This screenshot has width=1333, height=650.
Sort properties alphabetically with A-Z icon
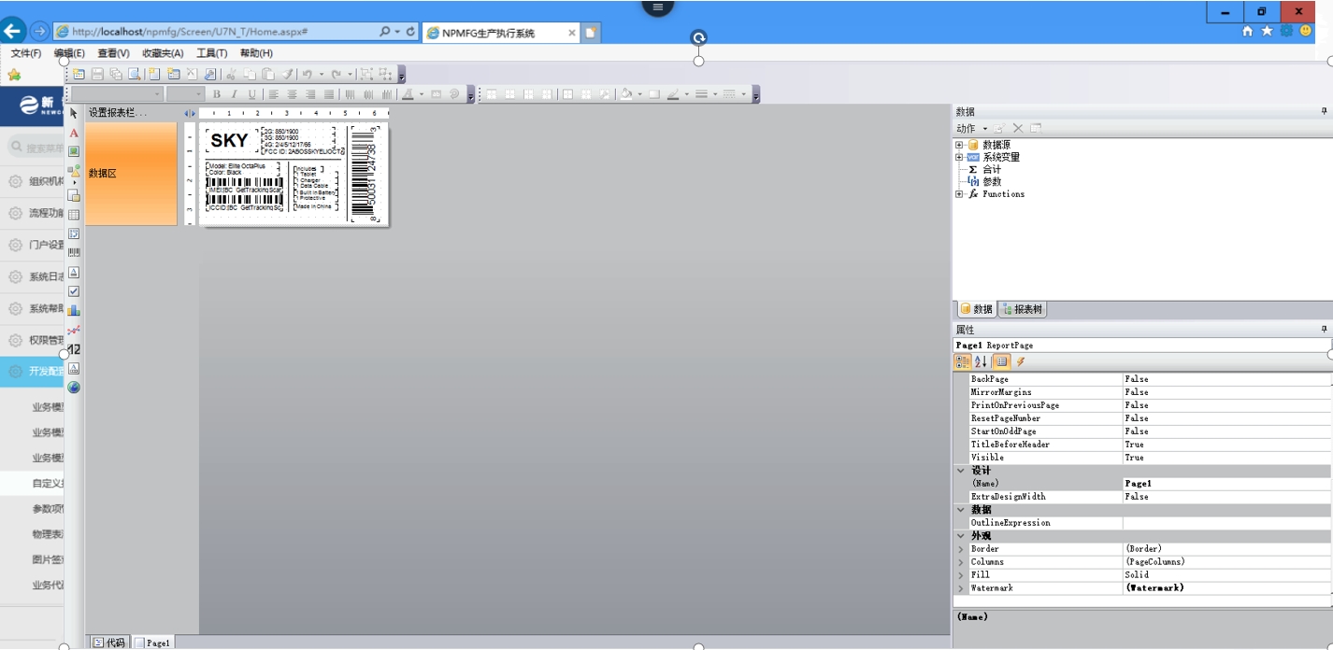tap(981, 361)
